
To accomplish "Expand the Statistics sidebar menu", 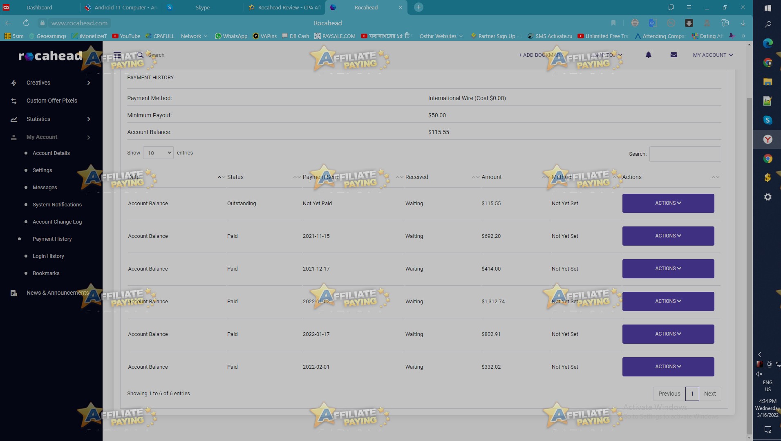I will [x=89, y=119].
